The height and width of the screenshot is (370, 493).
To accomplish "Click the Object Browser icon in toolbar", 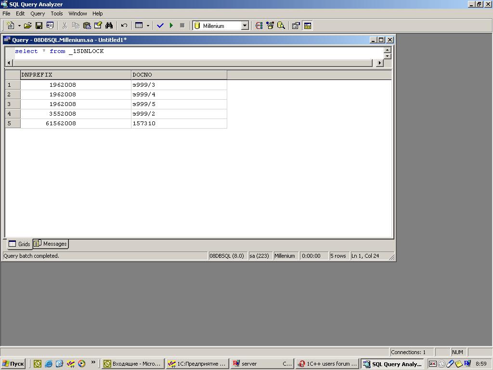I will click(x=270, y=26).
